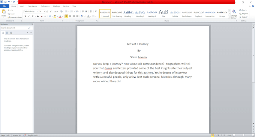The image size is (255, 137).
Task: Close the Navigation pane
Action: pos(32,24)
